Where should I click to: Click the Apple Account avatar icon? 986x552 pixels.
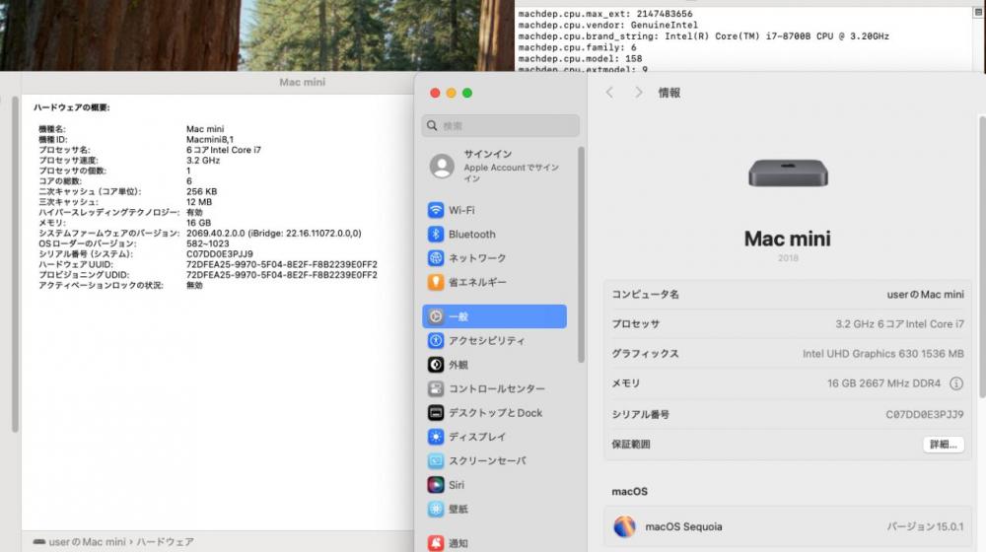click(442, 166)
